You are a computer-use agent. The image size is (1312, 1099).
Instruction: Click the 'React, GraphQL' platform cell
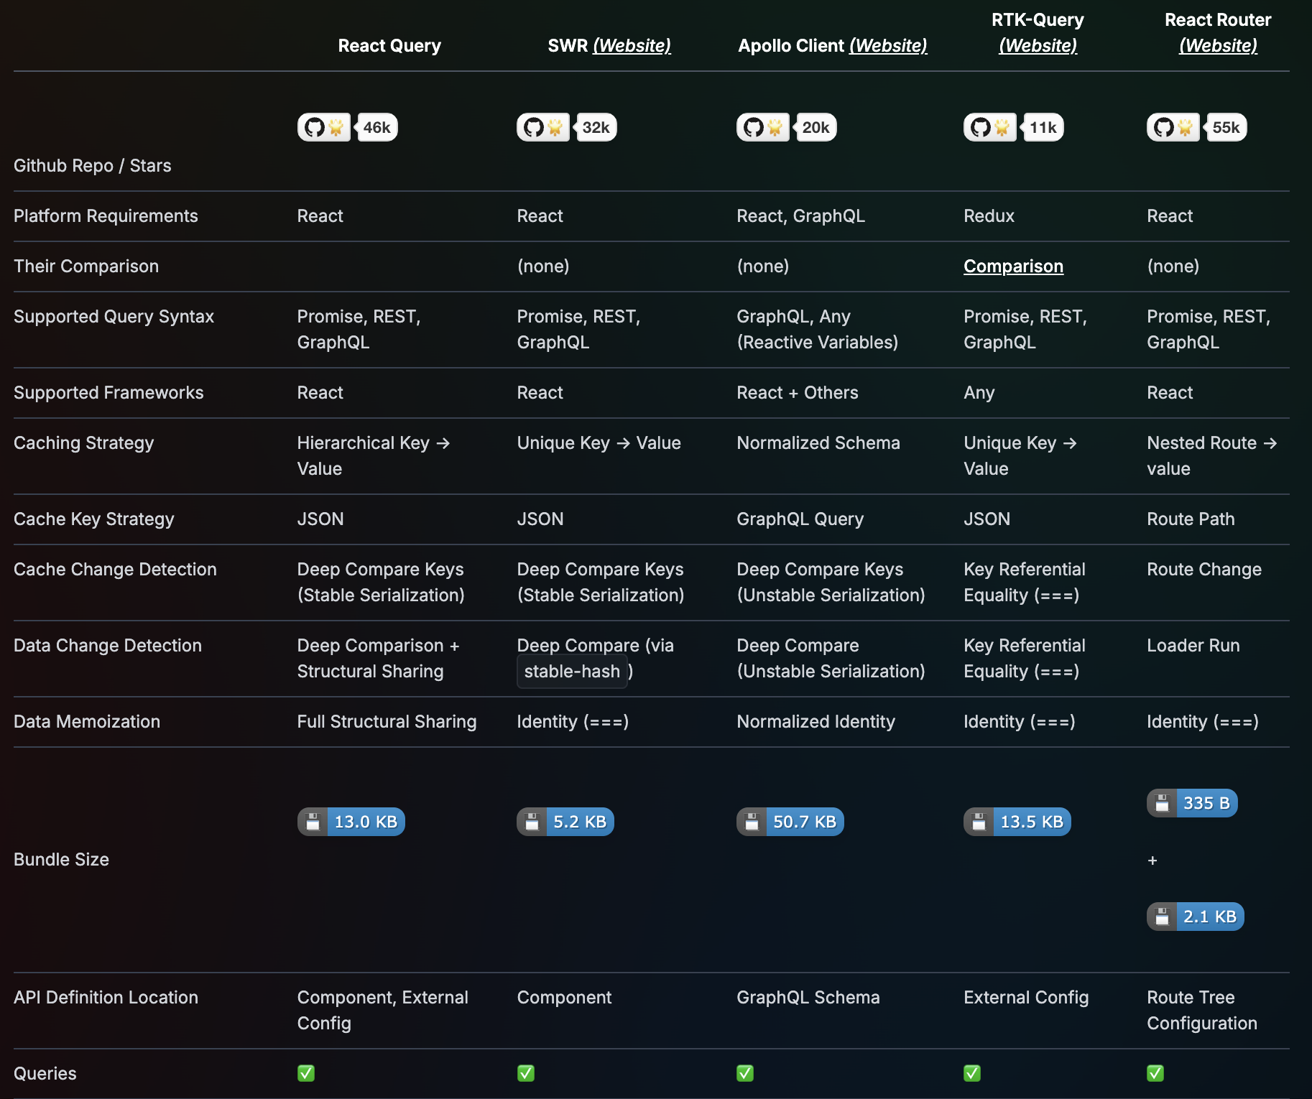point(800,216)
